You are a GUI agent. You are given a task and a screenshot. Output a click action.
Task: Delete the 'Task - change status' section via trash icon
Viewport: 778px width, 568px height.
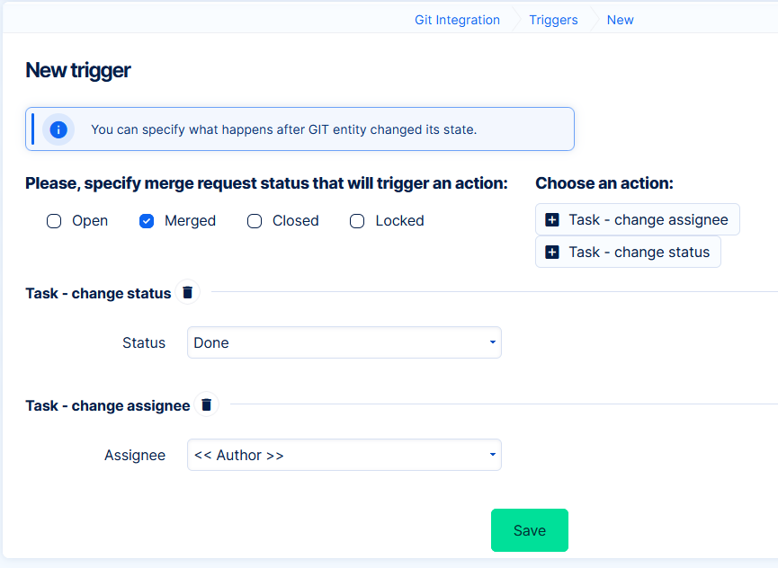(187, 292)
